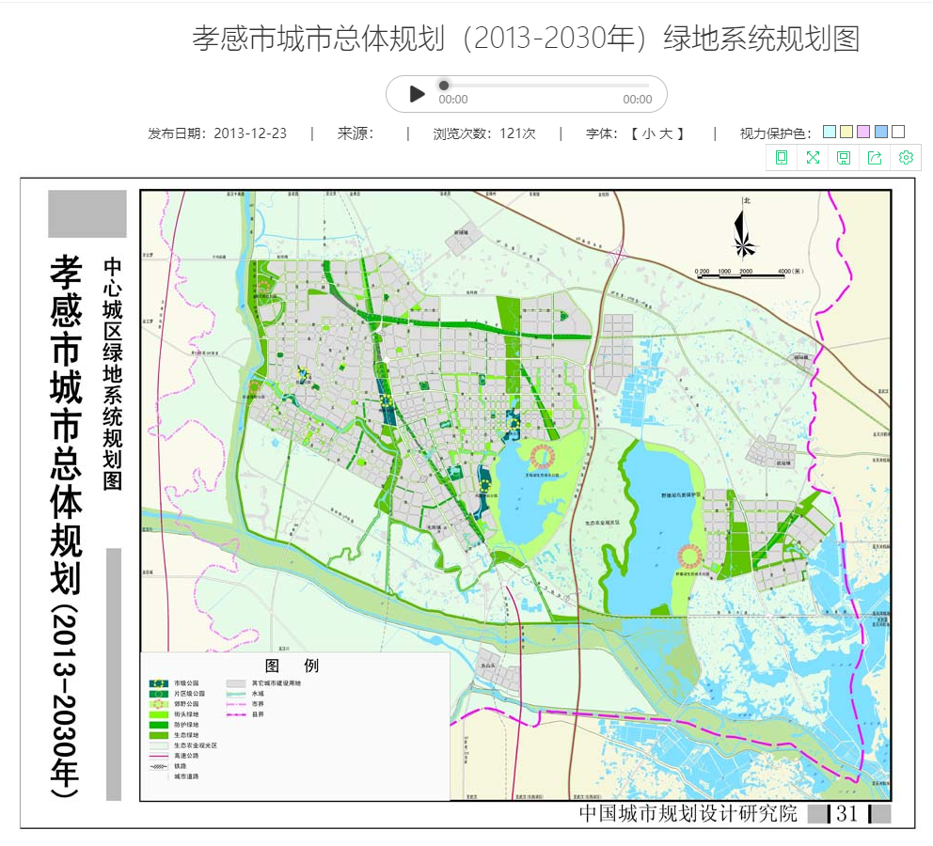This screenshot has height=846, width=933.
Task: Click the fullscreen expand arrows icon
Action: tap(813, 158)
